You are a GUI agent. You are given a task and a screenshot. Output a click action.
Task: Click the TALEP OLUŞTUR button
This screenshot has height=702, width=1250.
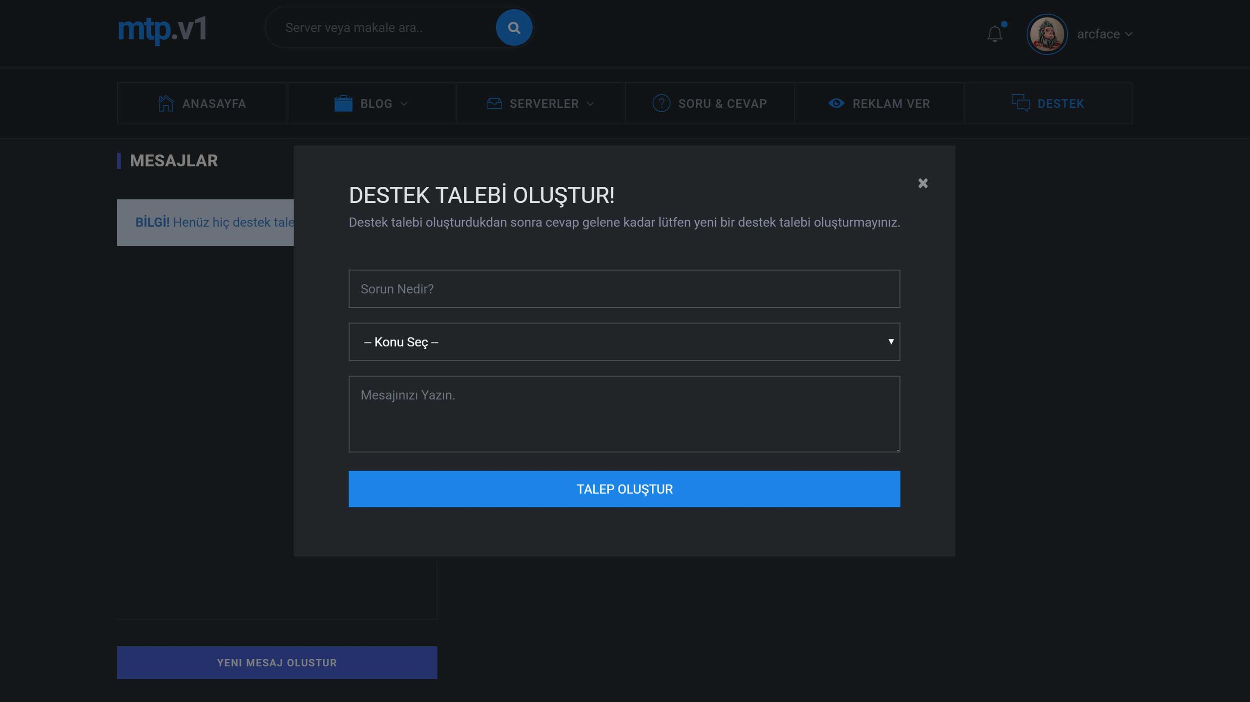pos(624,489)
